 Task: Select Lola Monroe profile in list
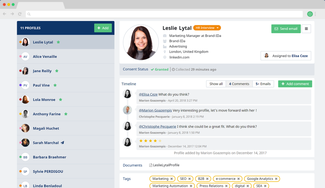pyautogui.click(x=66, y=100)
